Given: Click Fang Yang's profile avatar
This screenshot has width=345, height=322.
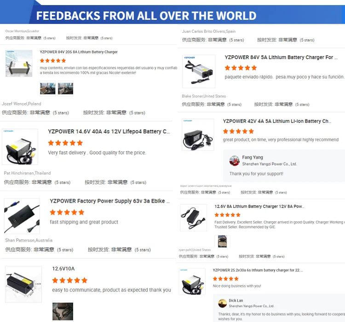Looking at the screenshot, I should point(235,161).
